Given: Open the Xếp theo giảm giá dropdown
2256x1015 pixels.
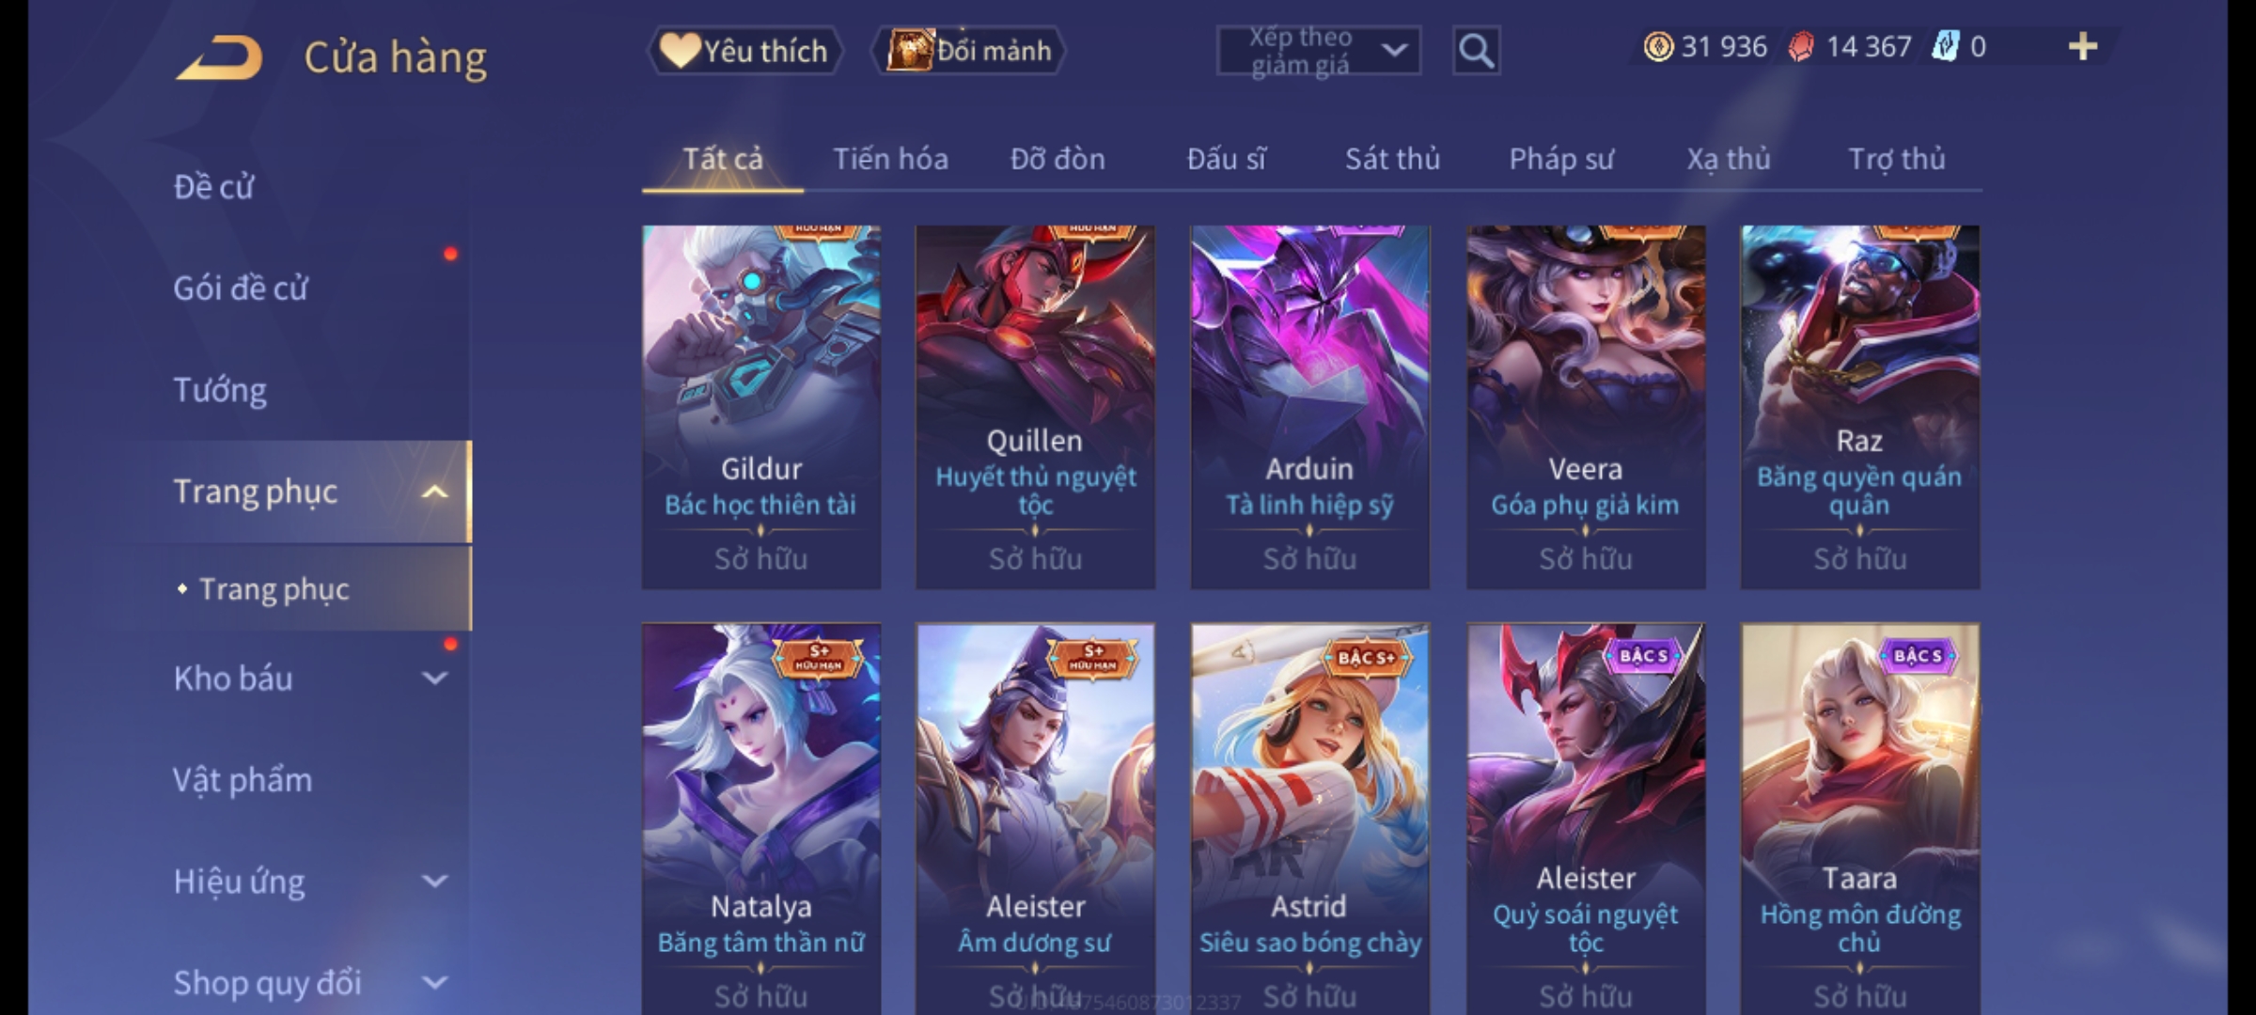Looking at the screenshot, I should coord(1318,51).
